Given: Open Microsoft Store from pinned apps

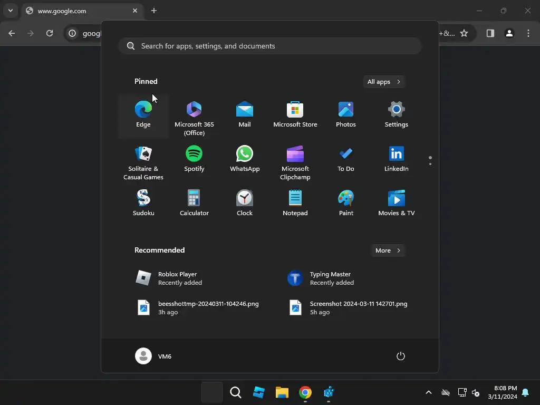Looking at the screenshot, I should [x=295, y=116].
